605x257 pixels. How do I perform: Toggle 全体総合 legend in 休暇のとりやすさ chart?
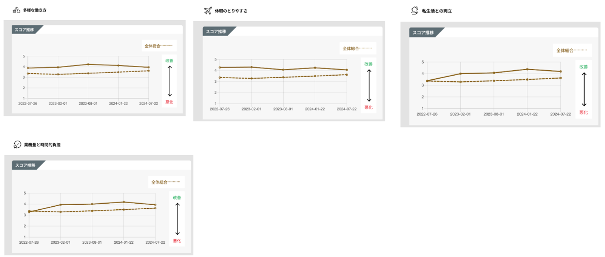click(x=357, y=49)
